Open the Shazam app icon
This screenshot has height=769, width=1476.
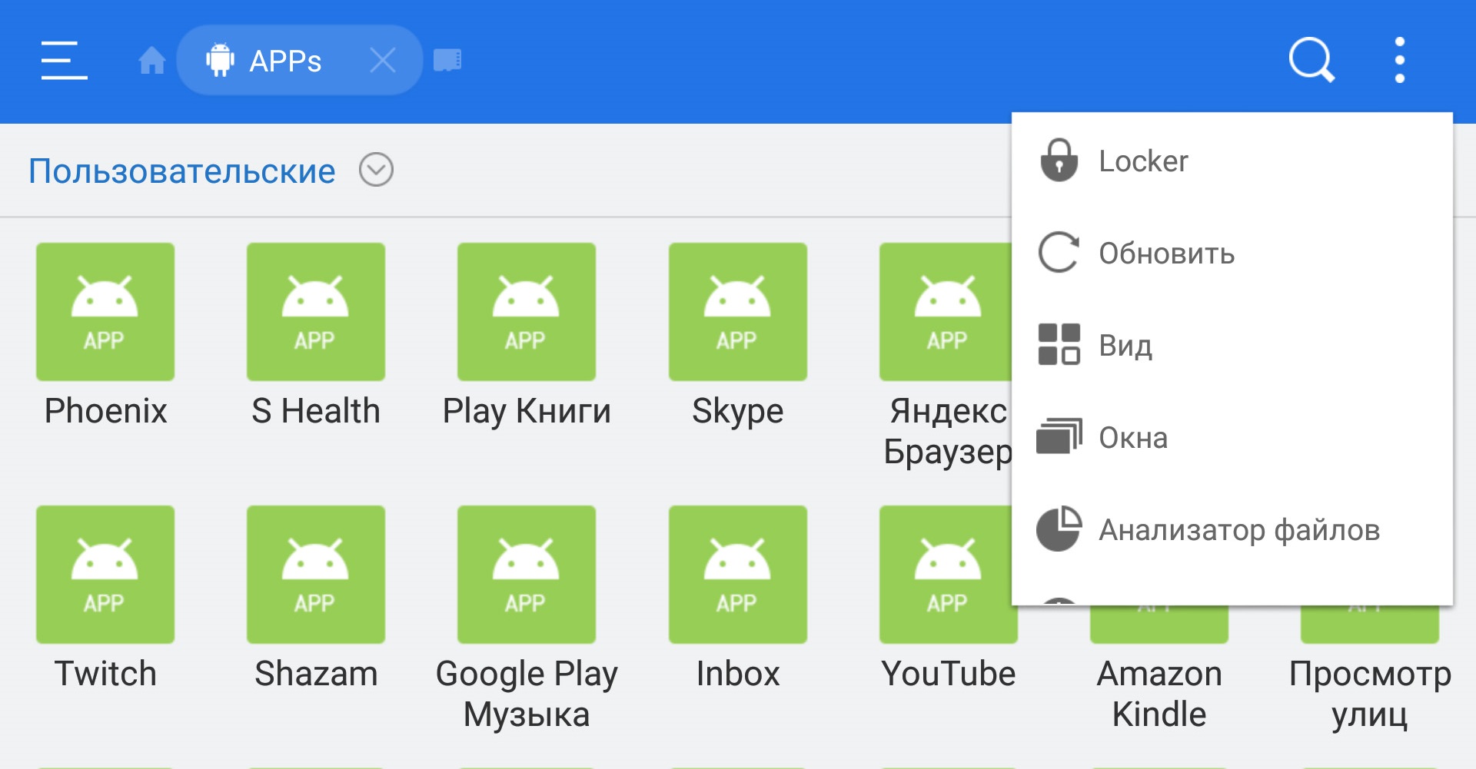point(316,575)
